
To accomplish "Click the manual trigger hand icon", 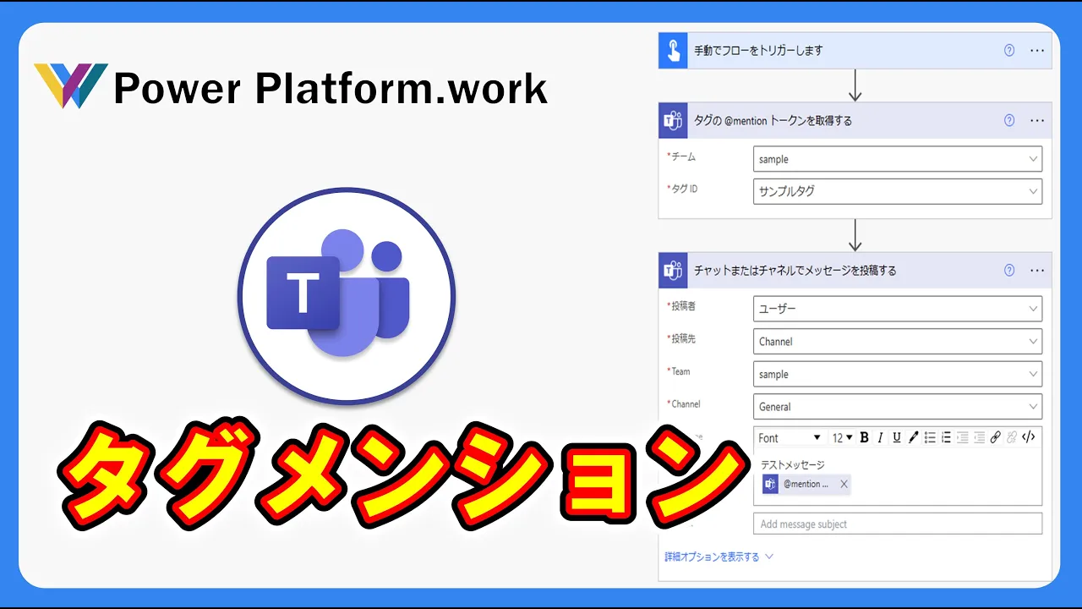I will (x=673, y=51).
